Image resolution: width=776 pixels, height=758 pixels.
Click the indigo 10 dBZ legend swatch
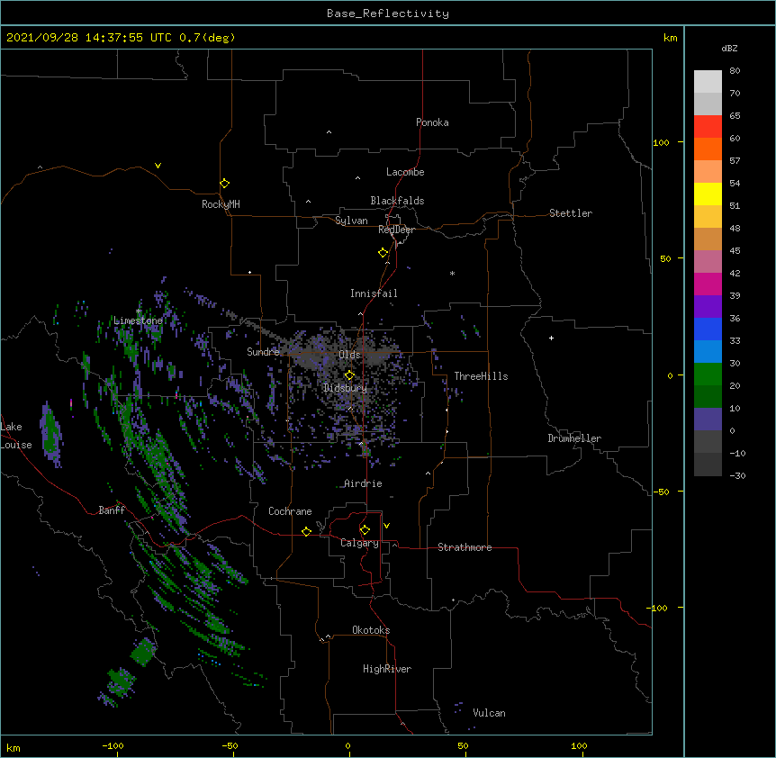pos(708,420)
